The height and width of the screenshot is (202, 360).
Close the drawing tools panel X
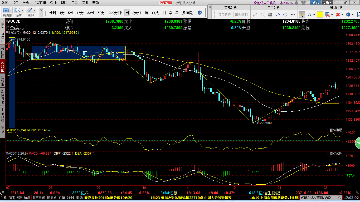210,7
